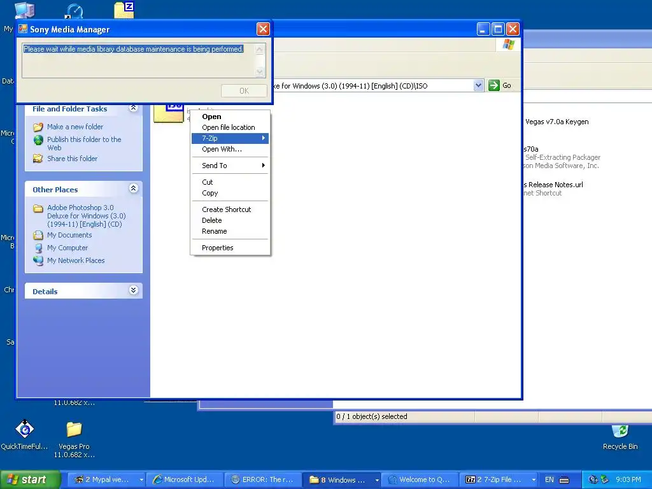652x489 pixels.
Task: Open the Send To submenu
Action: click(x=230, y=166)
